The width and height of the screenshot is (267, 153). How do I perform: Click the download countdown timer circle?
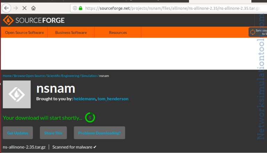[x=90, y=118]
